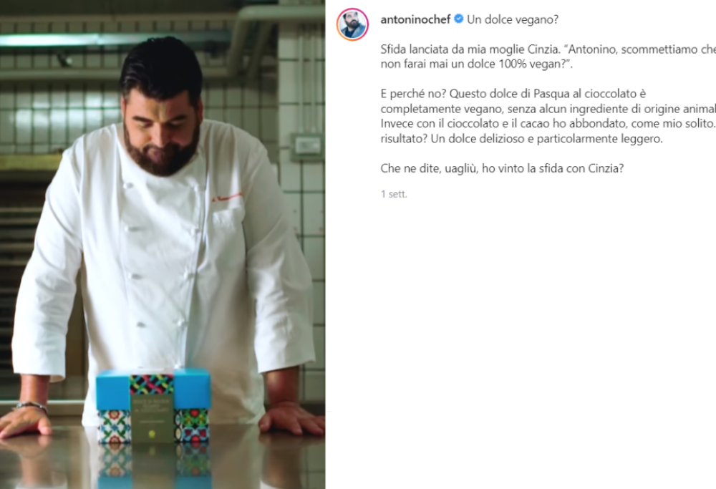Click the sentence "Che ne dite, uagliù"
The height and width of the screenshot is (489, 716).
[x=502, y=168]
